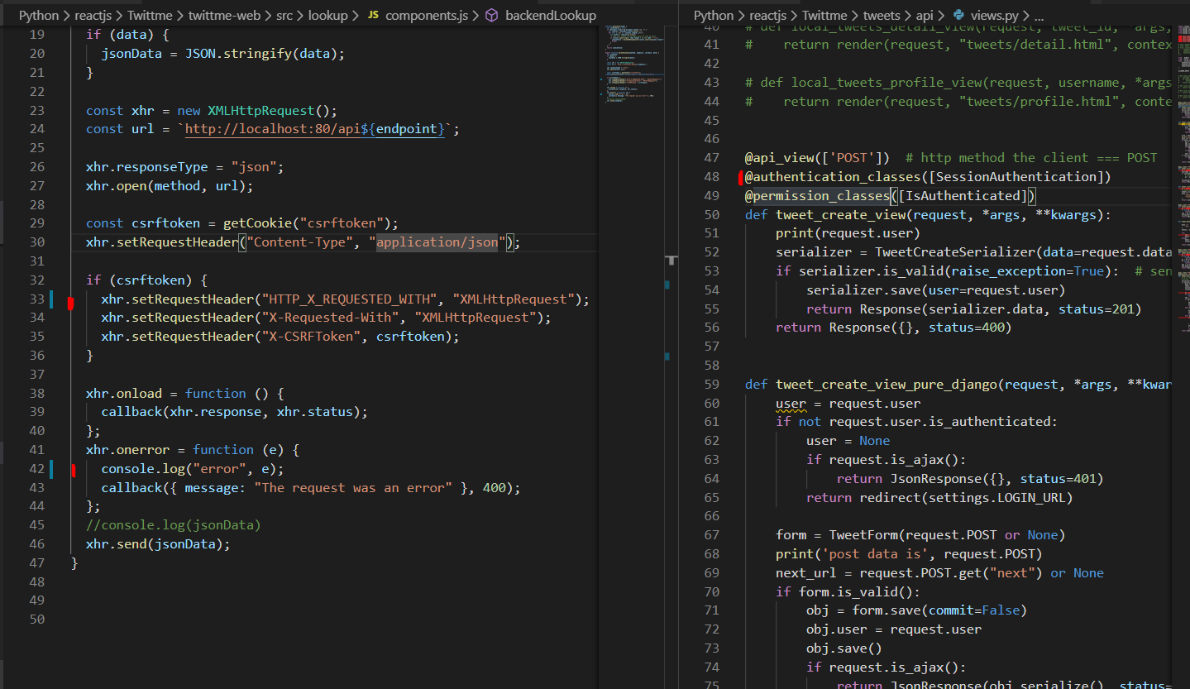Open the backendLookup symbol breadcrumb
This screenshot has width=1190, height=689.
(551, 15)
